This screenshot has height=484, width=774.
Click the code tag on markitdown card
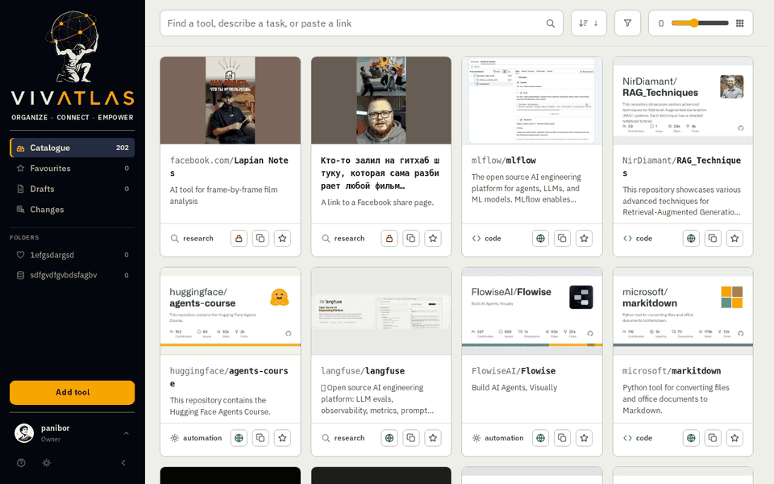tap(637, 437)
